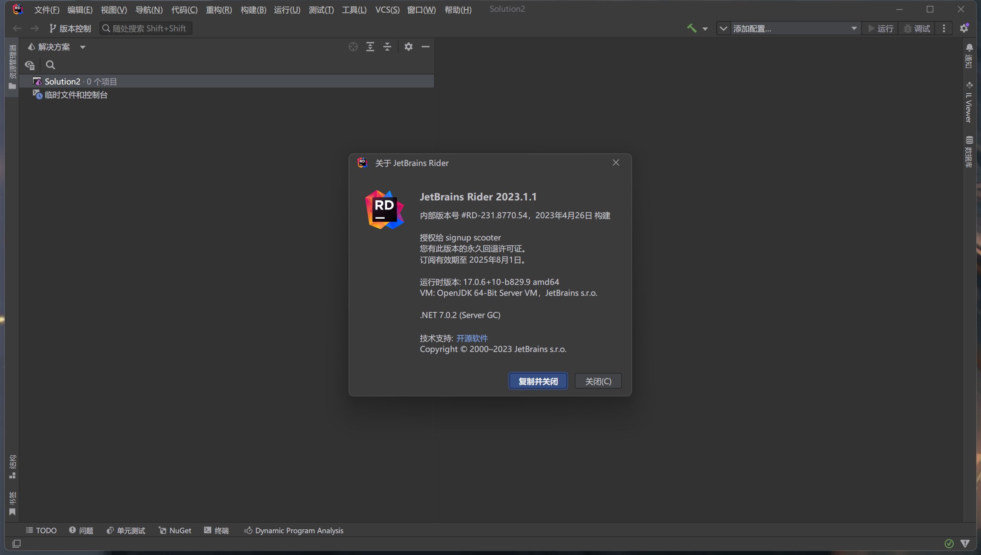Viewport: 981px width, 555px height.
Task: Expand the solution configuration chevron
Action: (x=723, y=28)
